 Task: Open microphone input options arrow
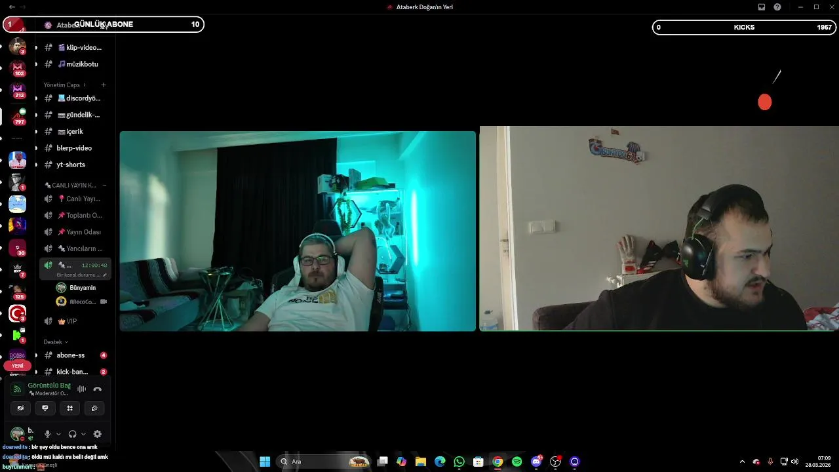(58, 434)
